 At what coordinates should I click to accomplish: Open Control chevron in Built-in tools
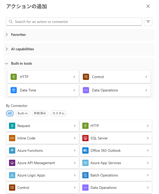pyautogui.click(x=146, y=77)
